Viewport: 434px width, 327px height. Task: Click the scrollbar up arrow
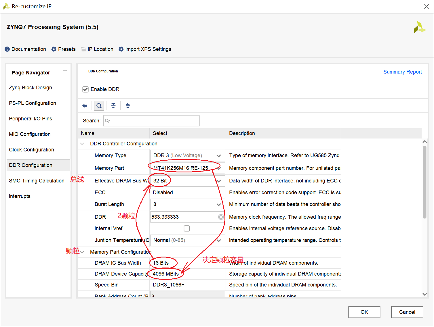[x=425, y=142]
